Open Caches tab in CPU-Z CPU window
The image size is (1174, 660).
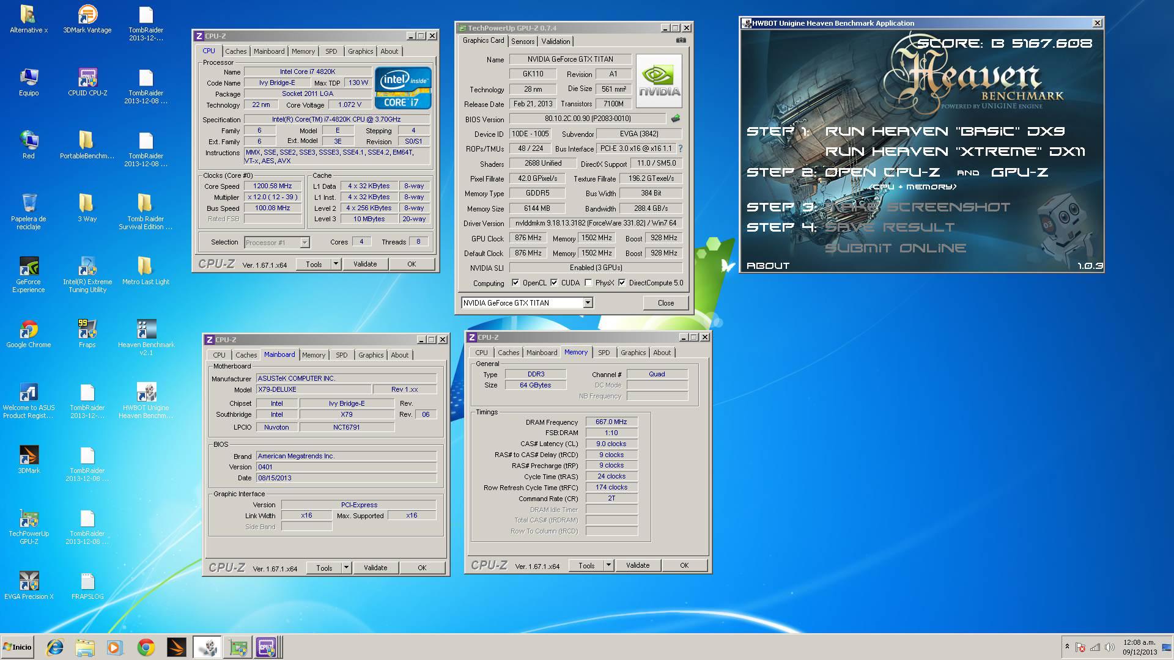pyautogui.click(x=235, y=51)
